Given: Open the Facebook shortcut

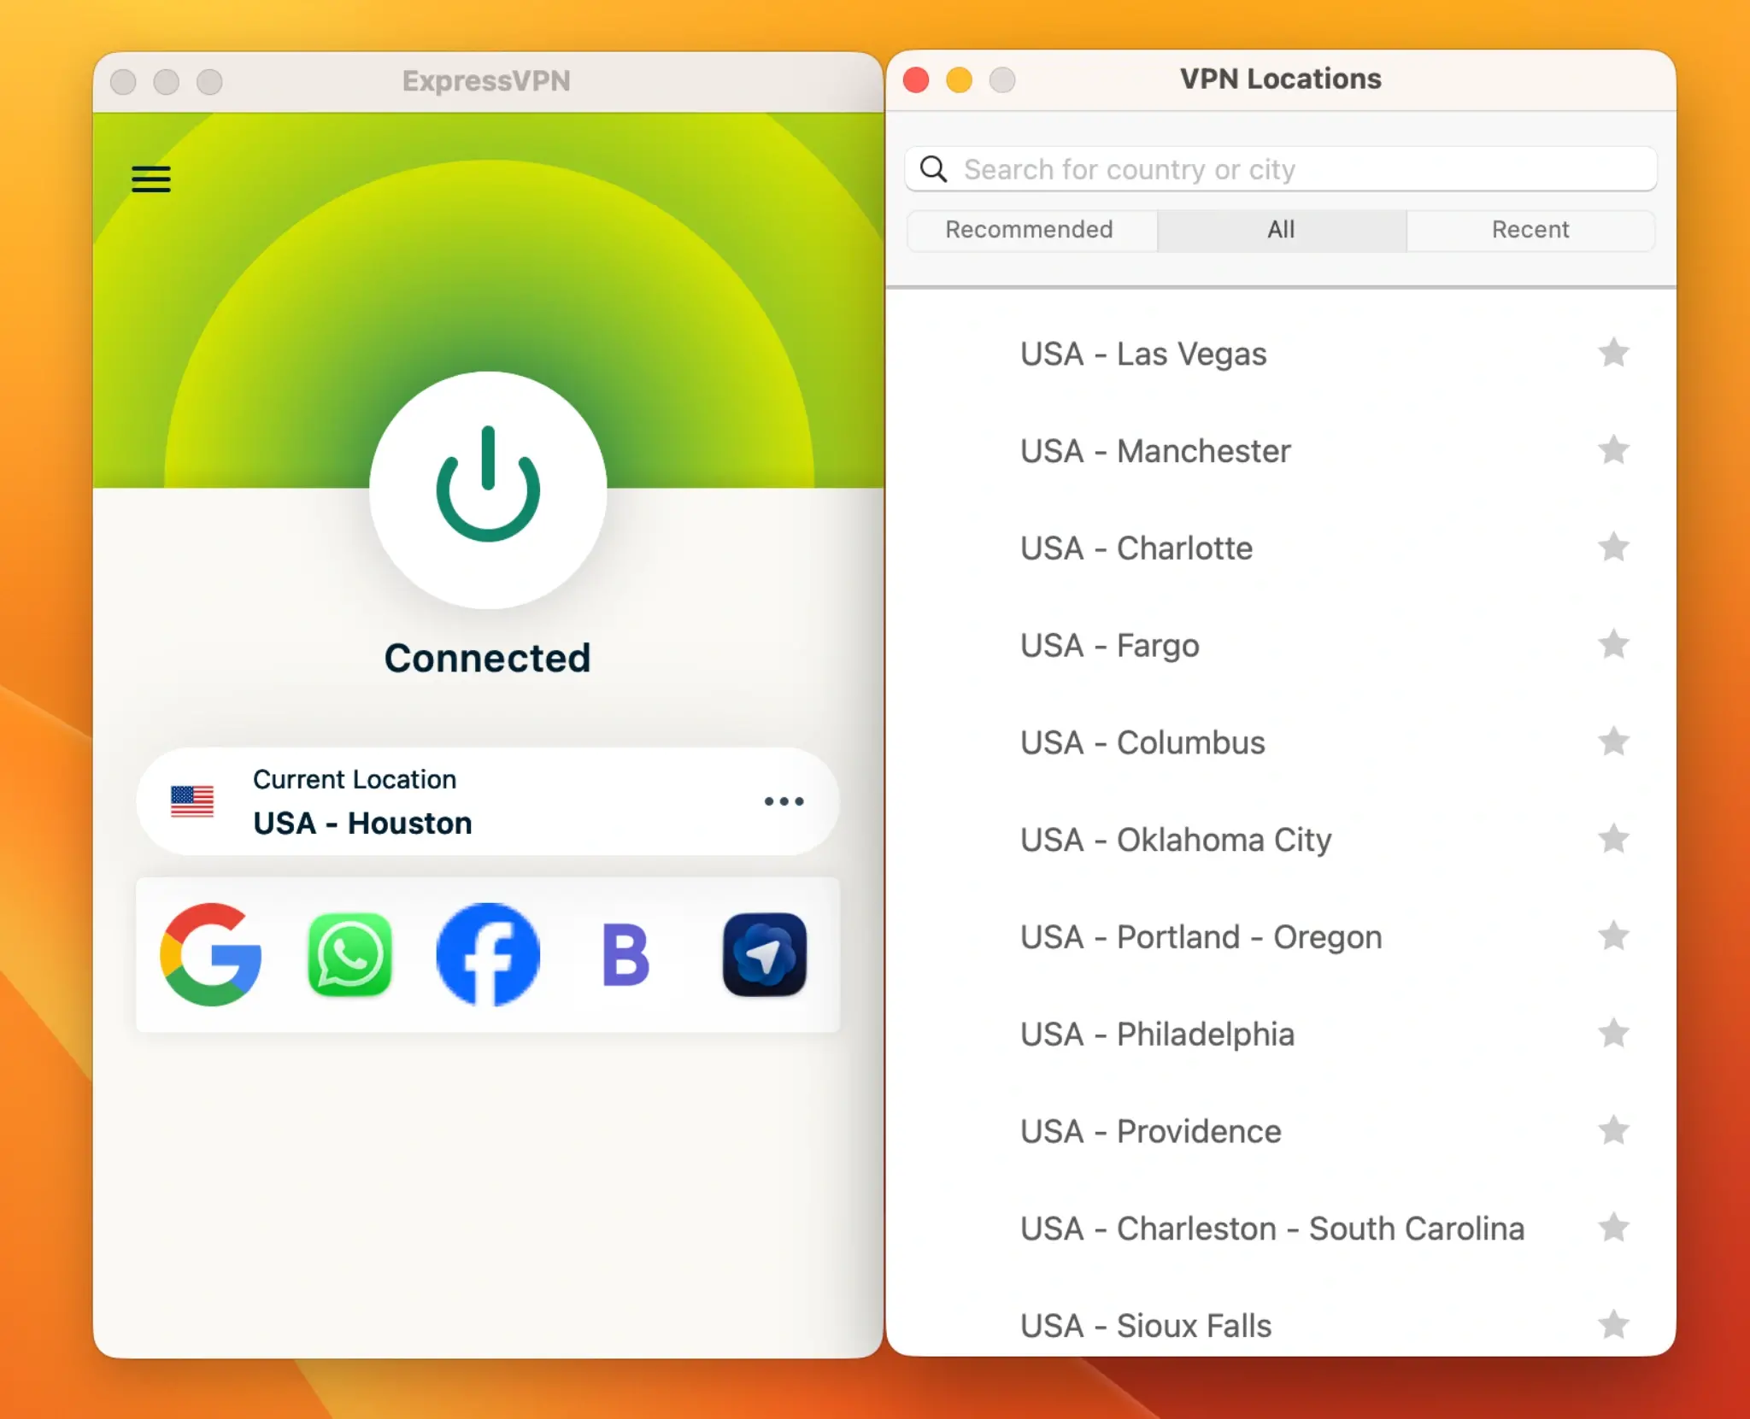Looking at the screenshot, I should point(487,954).
